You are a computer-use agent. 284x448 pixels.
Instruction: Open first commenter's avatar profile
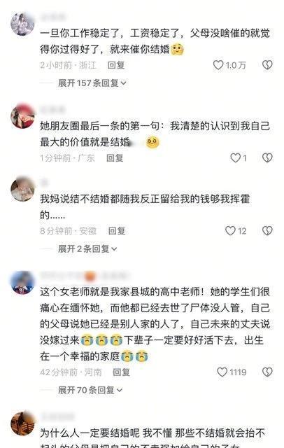coord(22,24)
